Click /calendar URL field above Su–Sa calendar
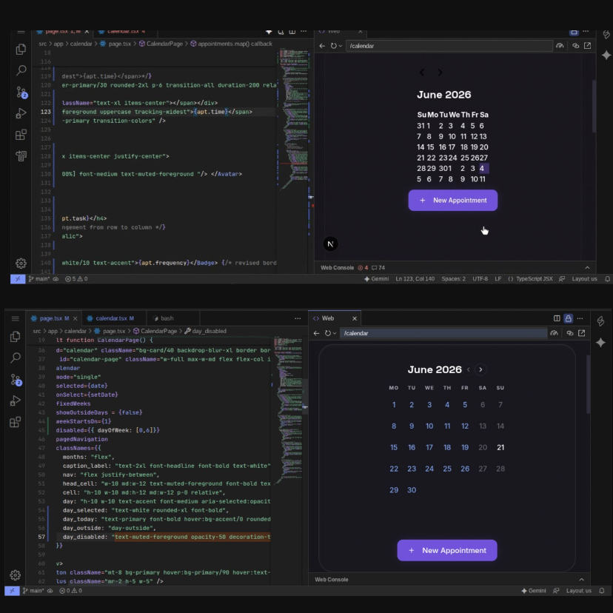 coord(449,46)
